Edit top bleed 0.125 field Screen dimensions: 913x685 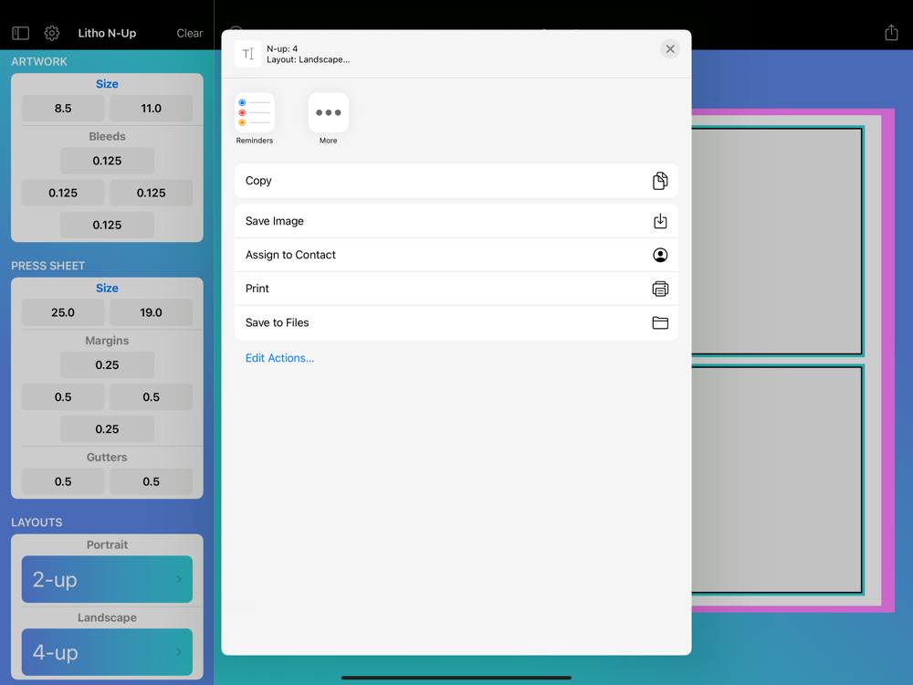[x=107, y=161]
